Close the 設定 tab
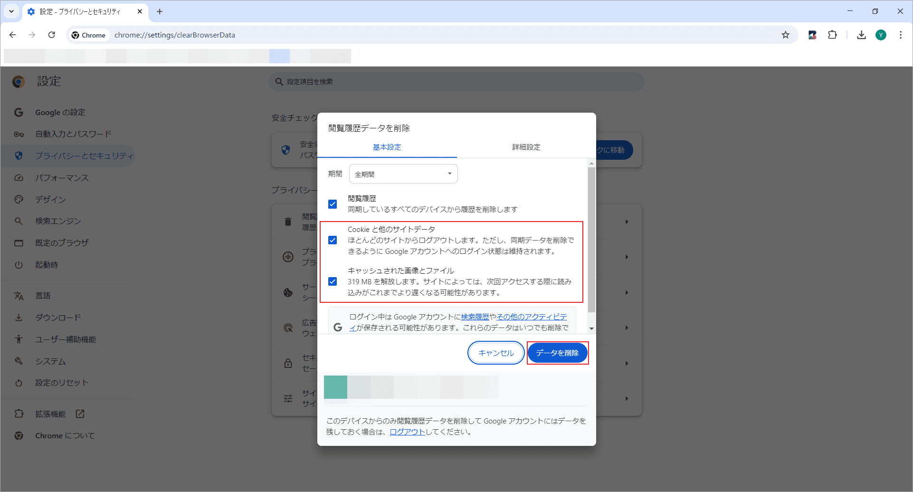Image resolution: width=913 pixels, height=492 pixels. point(140,11)
